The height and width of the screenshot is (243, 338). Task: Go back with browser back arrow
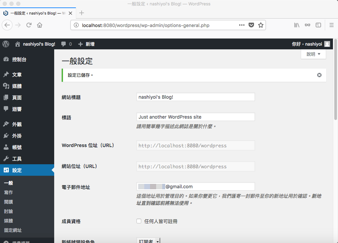coord(7,25)
